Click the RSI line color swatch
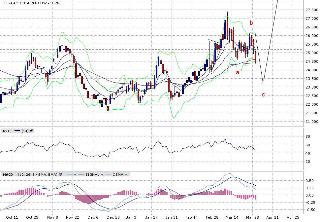The width and height of the screenshot is (321, 222). click(16, 131)
